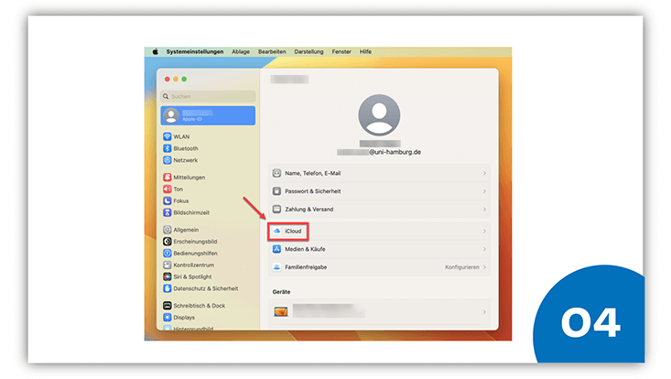Select Datenschutz & Sicherheit label
671x379 pixels.
(x=206, y=288)
